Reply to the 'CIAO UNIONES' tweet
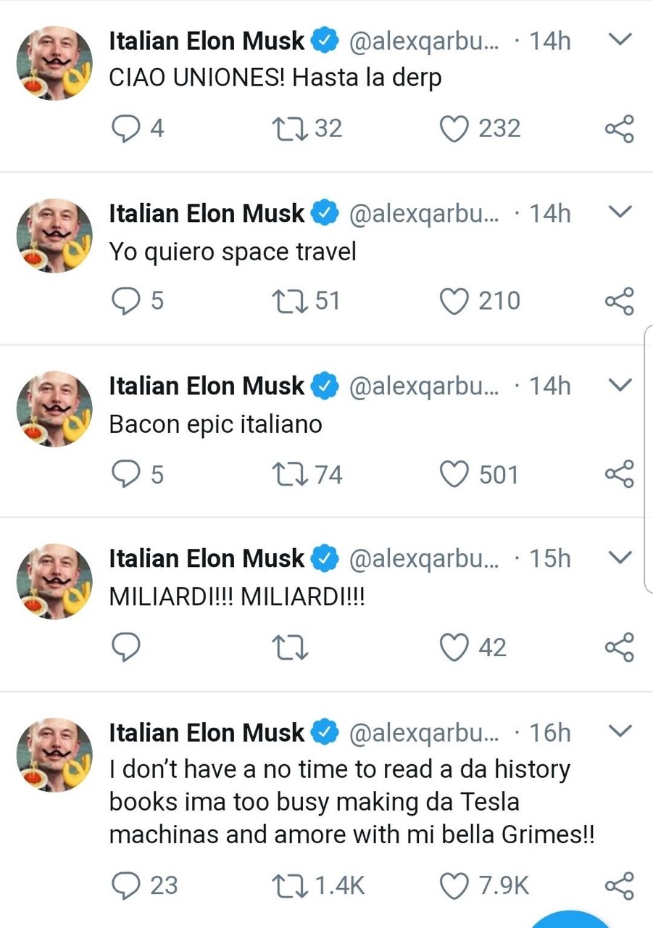 (x=128, y=128)
